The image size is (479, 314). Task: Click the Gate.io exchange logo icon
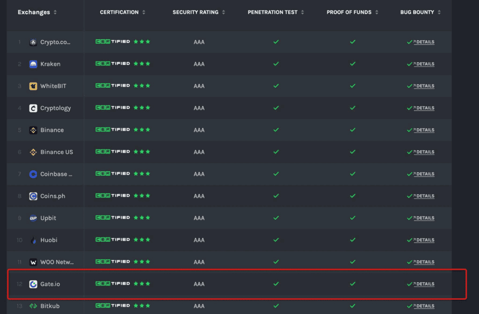[x=33, y=284]
